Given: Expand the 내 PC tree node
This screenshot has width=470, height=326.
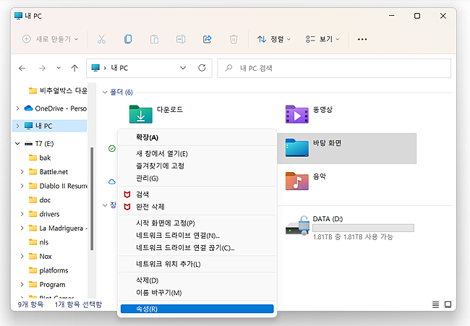Looking at the screenshot, I should 17,126.
